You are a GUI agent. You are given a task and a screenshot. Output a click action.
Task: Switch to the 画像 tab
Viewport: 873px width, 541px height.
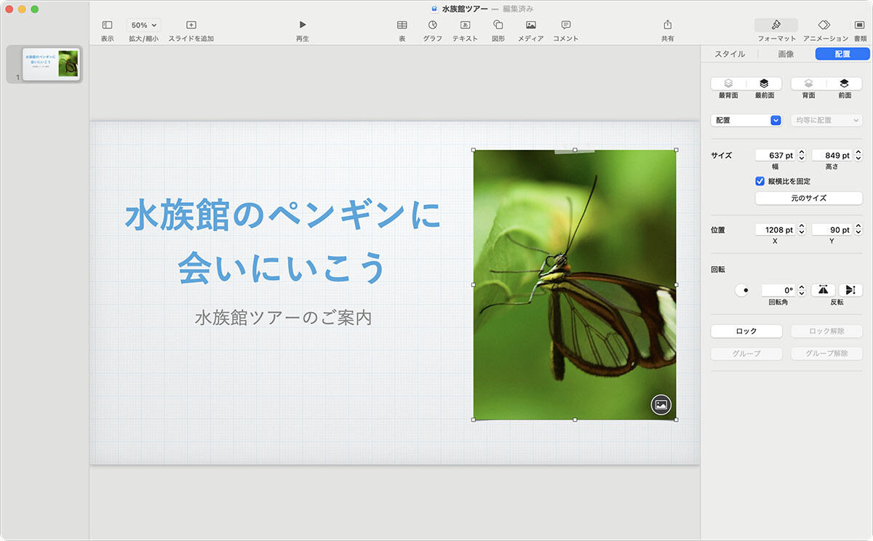pos(786,54)
